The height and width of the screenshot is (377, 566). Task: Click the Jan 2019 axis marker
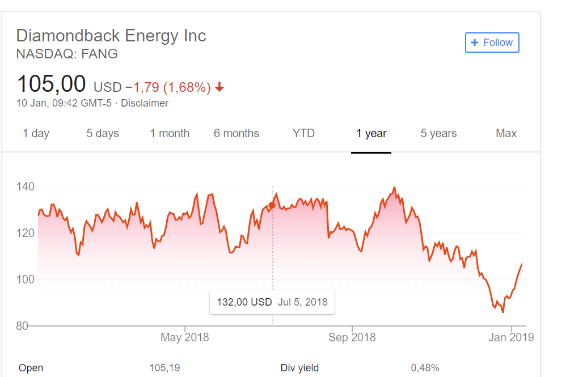pos(511,337)
